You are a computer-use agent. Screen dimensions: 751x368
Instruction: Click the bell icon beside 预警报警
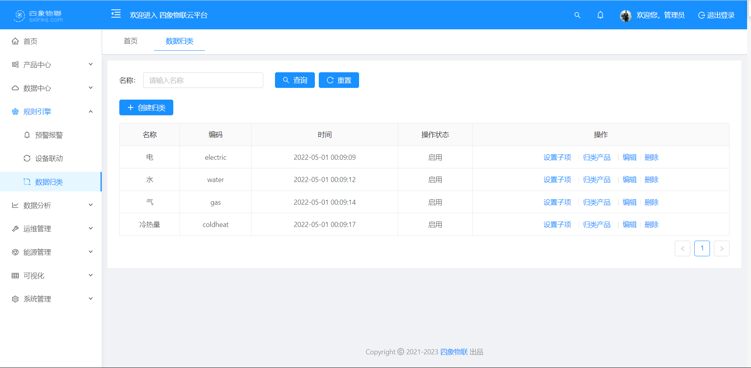pyautogui.click(x=27, y=135)
